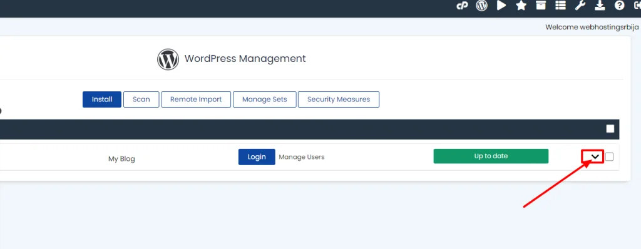Screen dimensions: 641x249
Task: Open cPanel via the cP icon
Action: (x=462, y=6)
